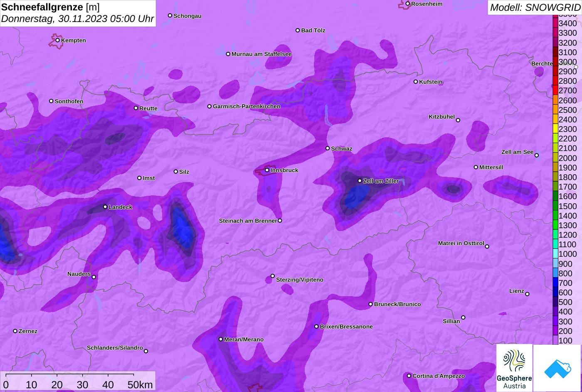
Task: Click the 50km scale bar
Action: pos(70,374)
